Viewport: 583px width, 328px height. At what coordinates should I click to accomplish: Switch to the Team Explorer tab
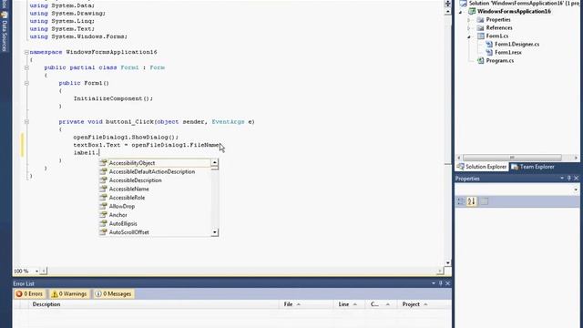[x=533, y=167]
